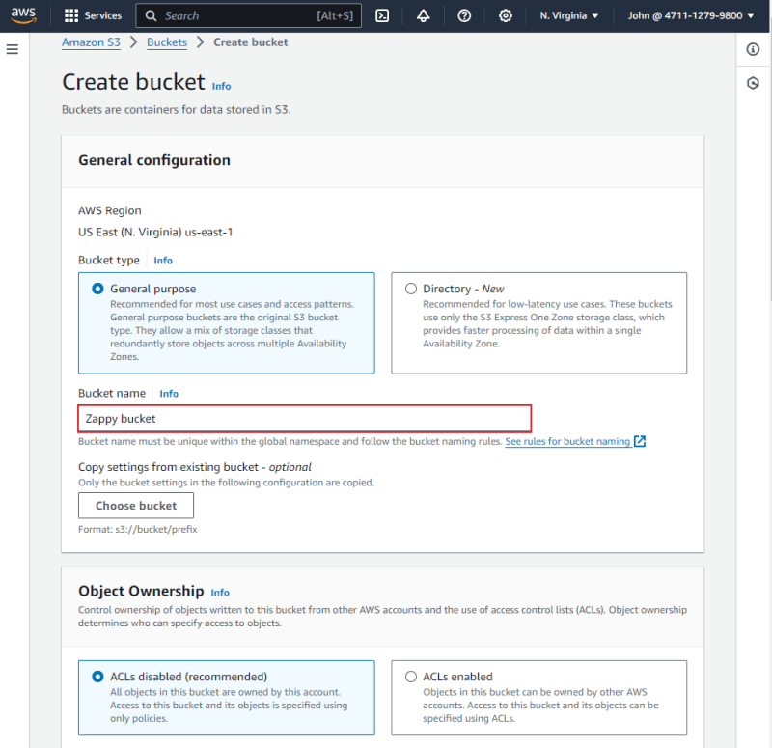This screenshot has height=748, width=772.
Task: Click the Services menu label
Action: [x=103, y=15]
